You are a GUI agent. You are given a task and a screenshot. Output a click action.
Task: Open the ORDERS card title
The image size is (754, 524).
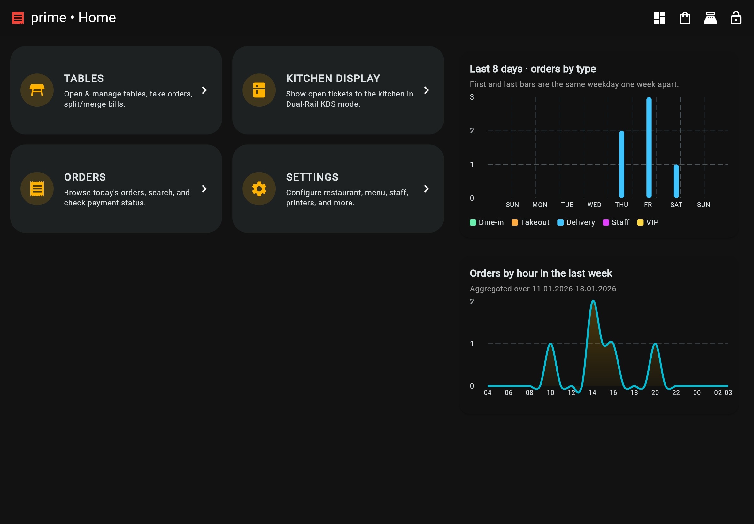coord(85,177)
